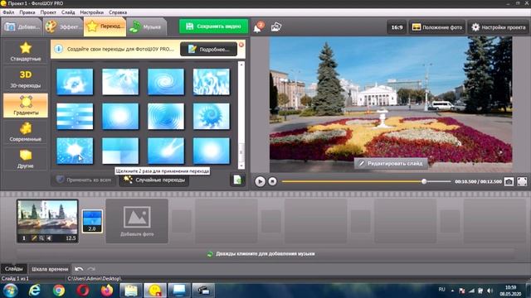Click Применить ко всем button

coord(84,180)
